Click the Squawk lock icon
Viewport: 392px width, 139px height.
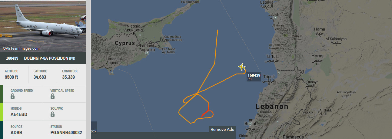(x=52, y=114)
